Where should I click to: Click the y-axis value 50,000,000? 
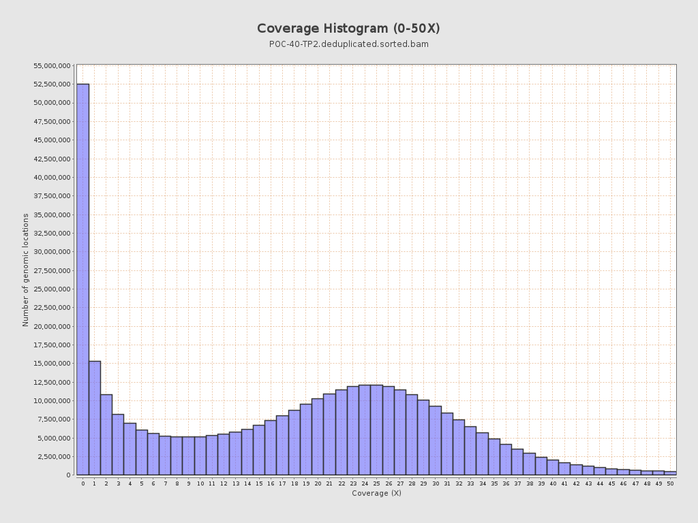point(52,103)
